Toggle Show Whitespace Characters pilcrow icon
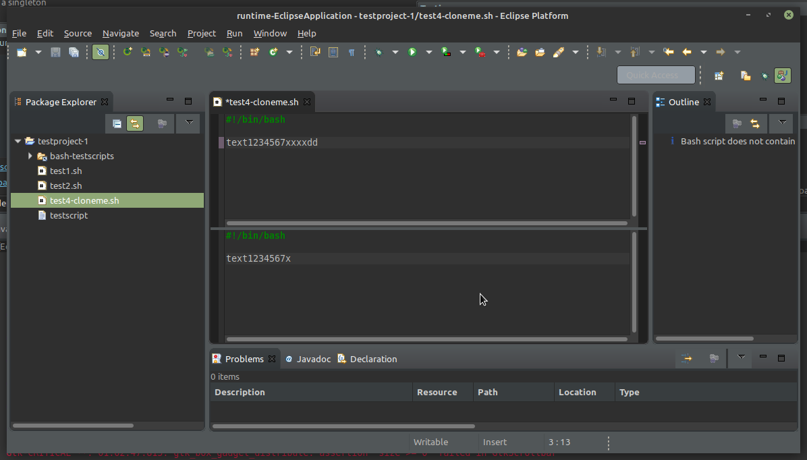 pyautogui.click(x=352, y=52)
